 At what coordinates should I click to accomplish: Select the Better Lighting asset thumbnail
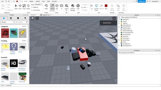pos(14,47)
